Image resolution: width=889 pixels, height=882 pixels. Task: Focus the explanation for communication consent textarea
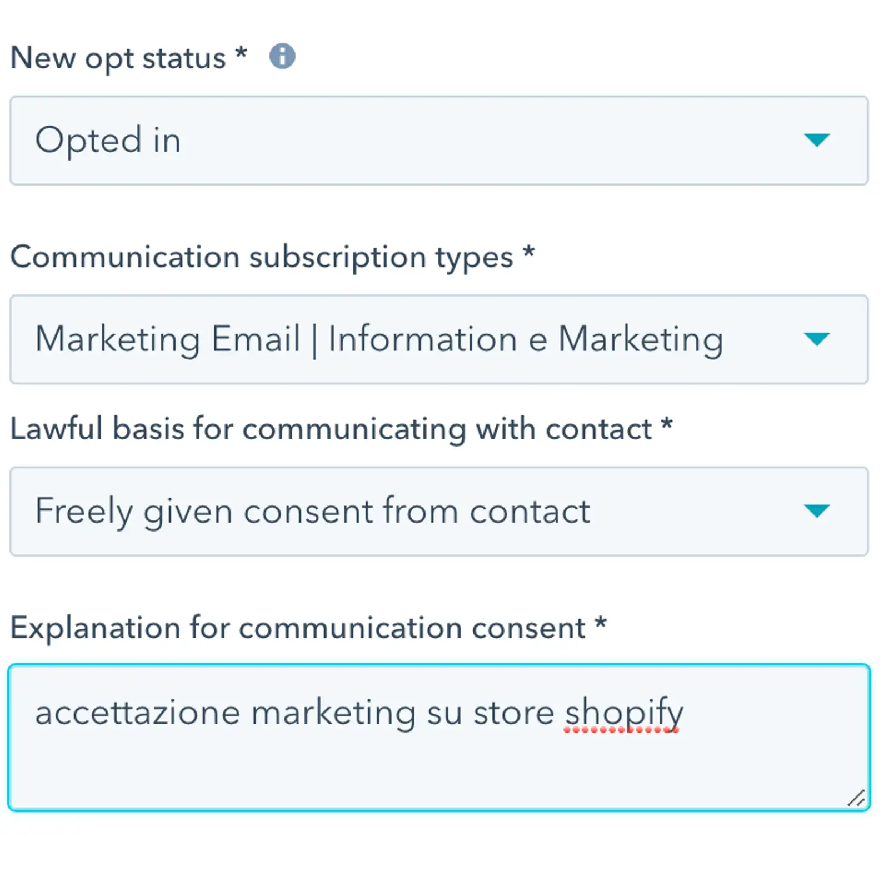point(439,738)
